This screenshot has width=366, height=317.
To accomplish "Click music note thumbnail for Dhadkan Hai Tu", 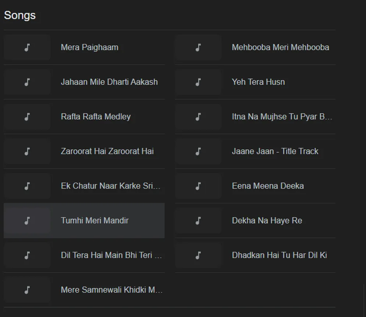I will [x=198, y=255].
